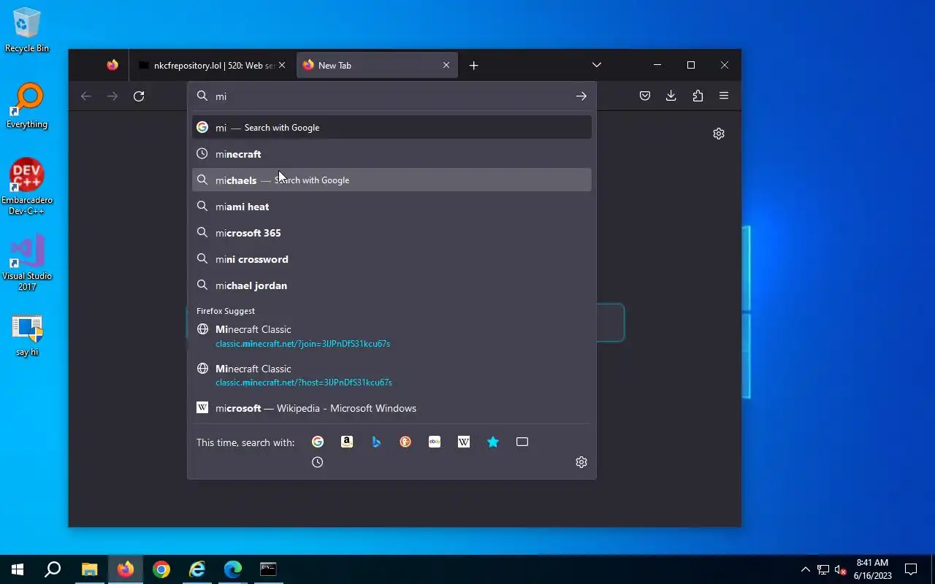Search bookmarks using the star icon
This screenshot has width=935, height=584.
click(493, 442)
